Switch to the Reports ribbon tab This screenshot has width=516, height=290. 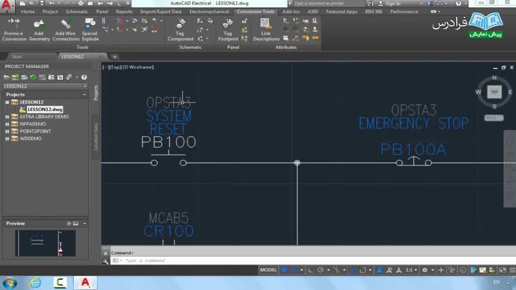(x=124, y=11)
